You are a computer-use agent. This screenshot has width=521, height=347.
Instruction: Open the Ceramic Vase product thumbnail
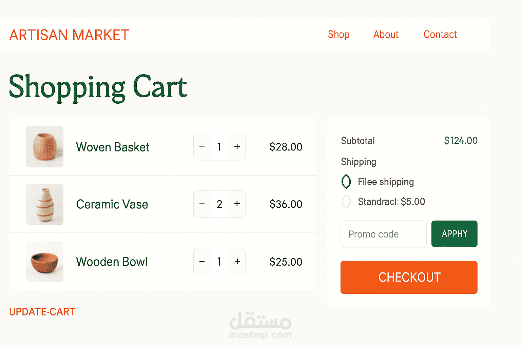coord(45,204)
